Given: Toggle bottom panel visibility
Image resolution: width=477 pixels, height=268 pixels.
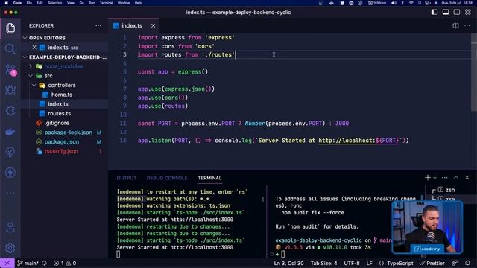Looking at the screenshot, I should (x=446, y=12).
